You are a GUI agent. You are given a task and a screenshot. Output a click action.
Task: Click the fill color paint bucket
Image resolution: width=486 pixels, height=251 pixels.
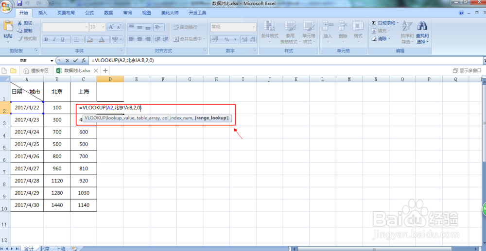[89, 39]
